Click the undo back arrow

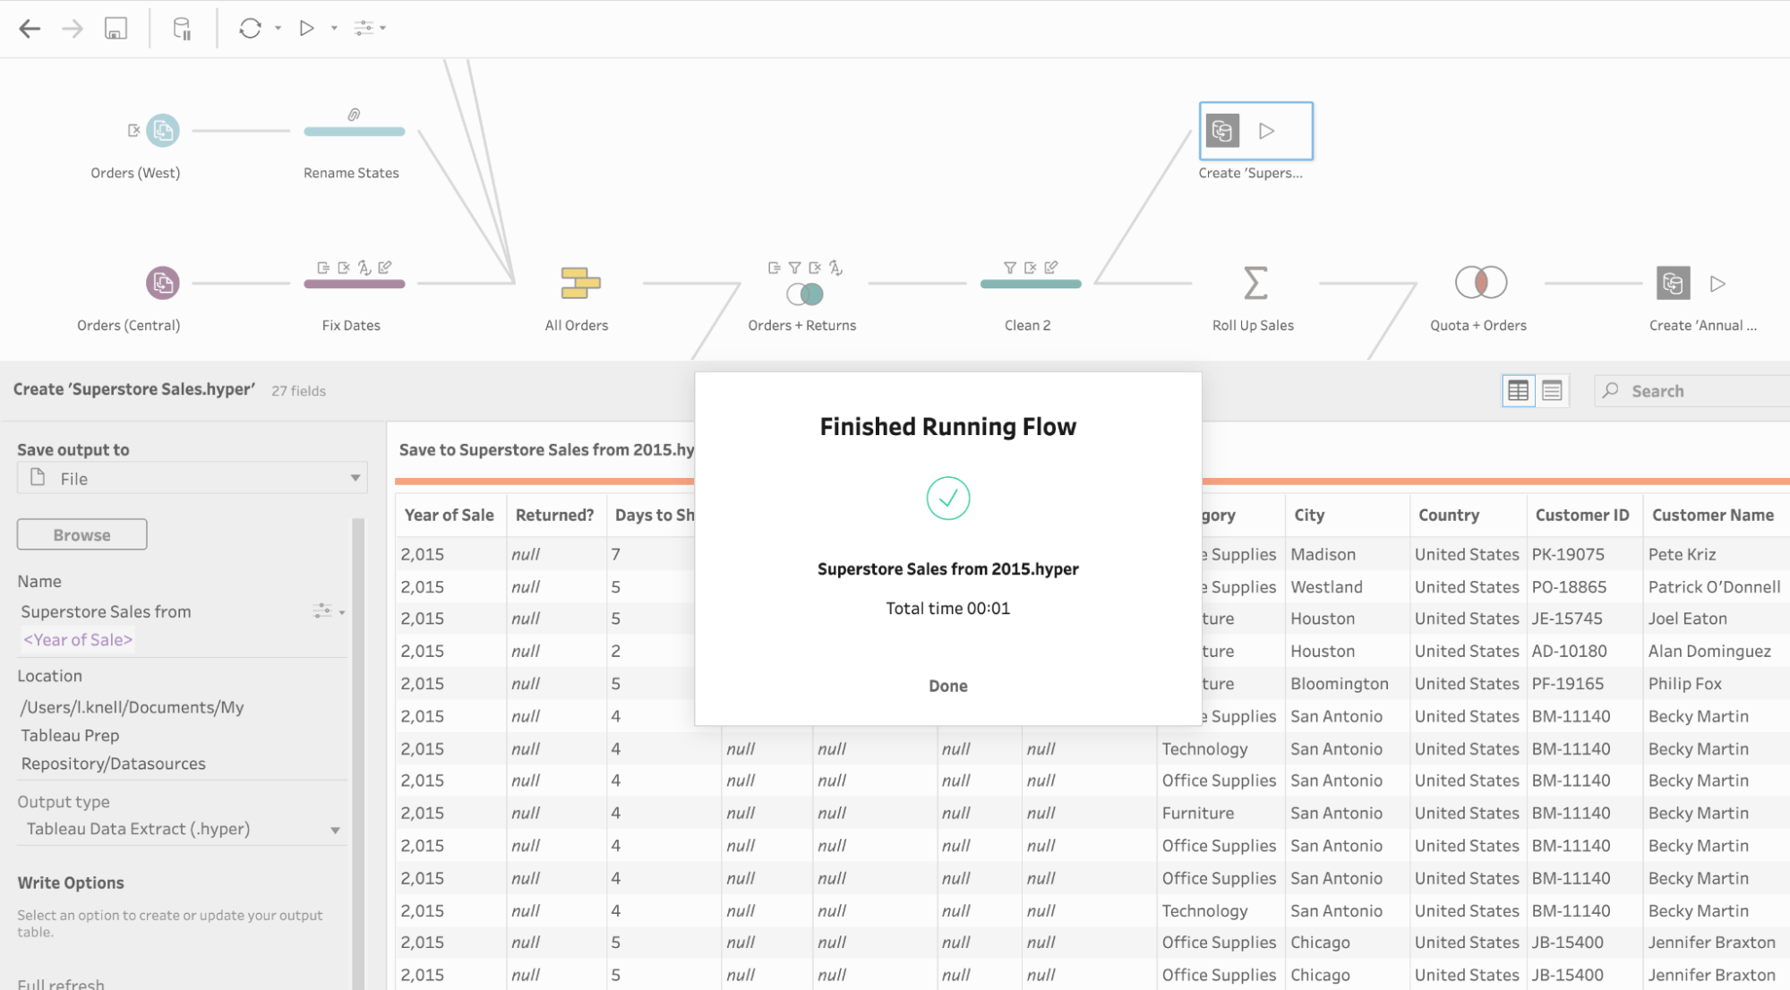tap(30, 29)
